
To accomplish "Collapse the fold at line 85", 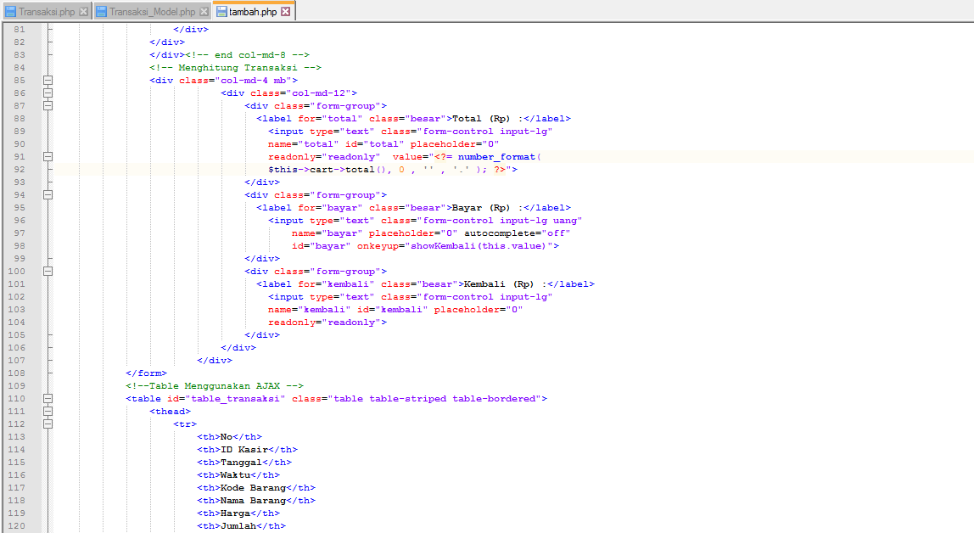I will pyautogui.click(x=48, y=80).
